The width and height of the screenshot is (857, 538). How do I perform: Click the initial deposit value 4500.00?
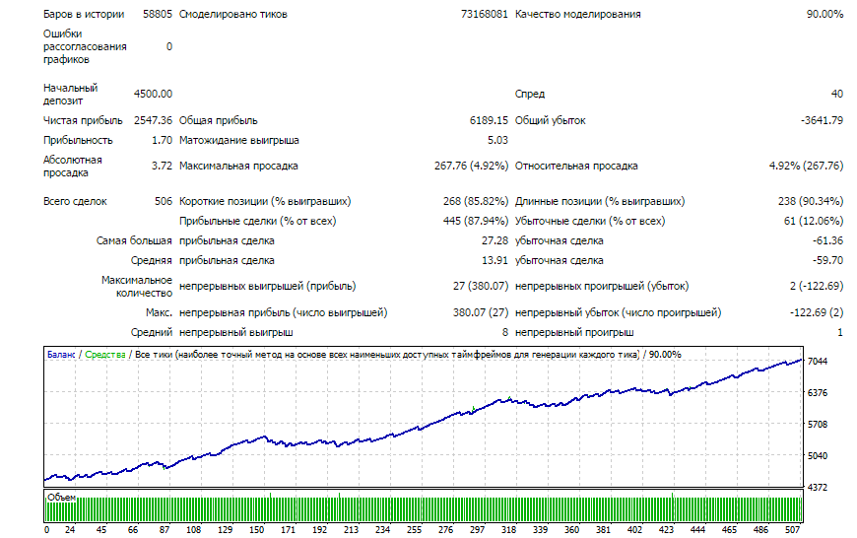(x=153, y=94)
